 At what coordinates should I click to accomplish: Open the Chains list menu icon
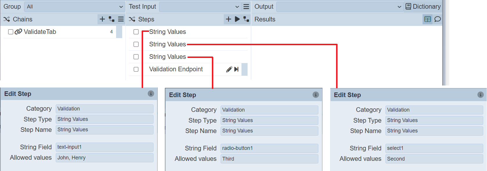click(x=121, y=19)
